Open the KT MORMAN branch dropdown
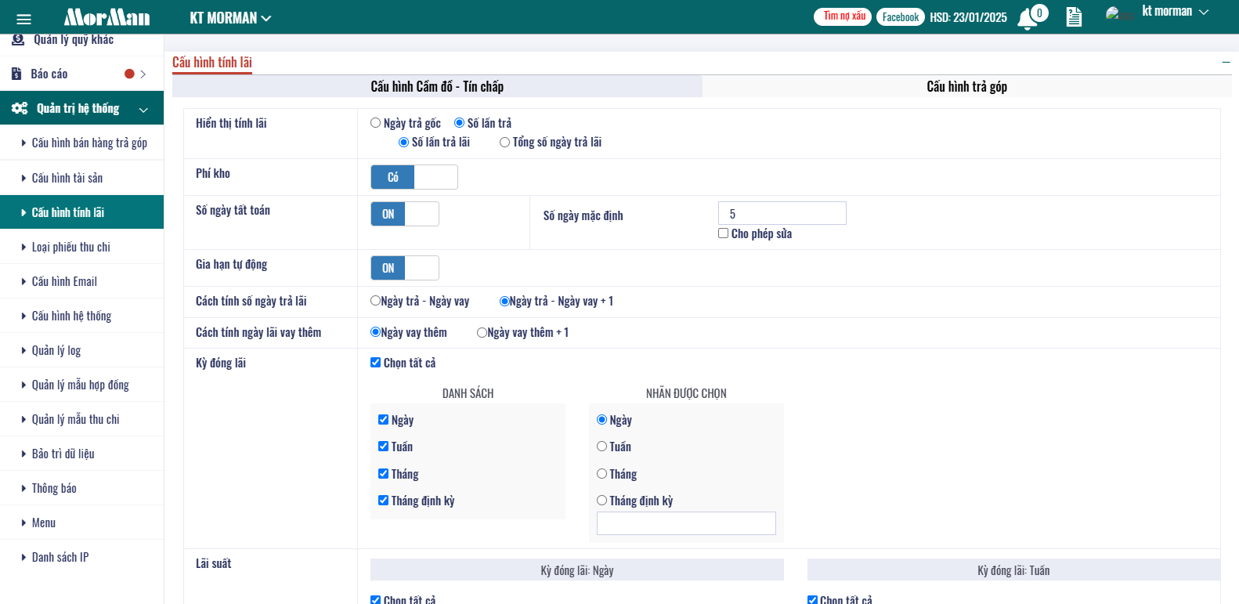This screenshot has height=604, width=1239. [230, 17]
